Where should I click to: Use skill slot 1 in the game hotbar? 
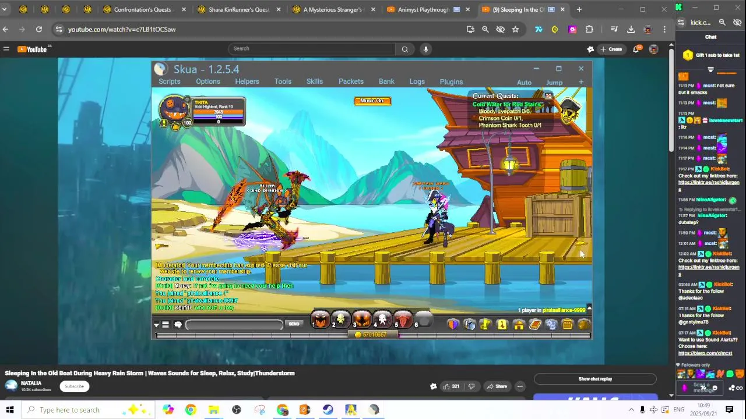click(x=320, y=319)
